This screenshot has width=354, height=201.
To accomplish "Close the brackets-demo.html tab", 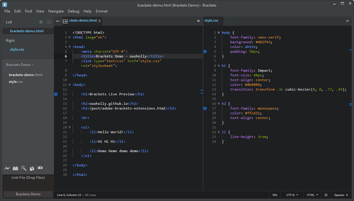I will [100, 21].
